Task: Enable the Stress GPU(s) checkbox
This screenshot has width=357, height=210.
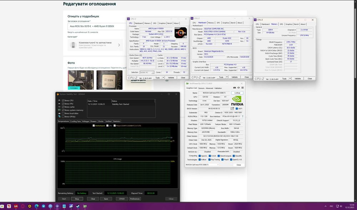Action: (64, 117)
